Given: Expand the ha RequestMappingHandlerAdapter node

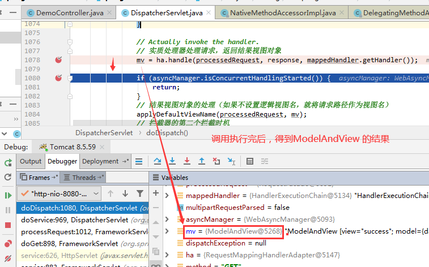Looking at the screenshot, I should point(167,255).
